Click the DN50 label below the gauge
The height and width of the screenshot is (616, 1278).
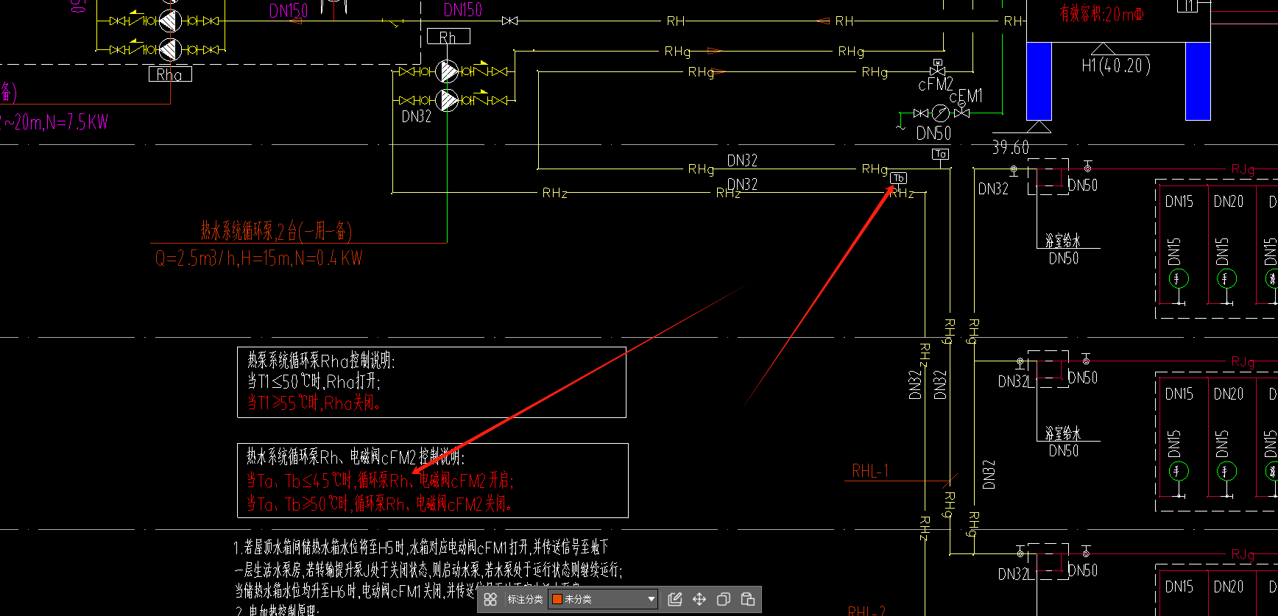[x=933, y=133]
